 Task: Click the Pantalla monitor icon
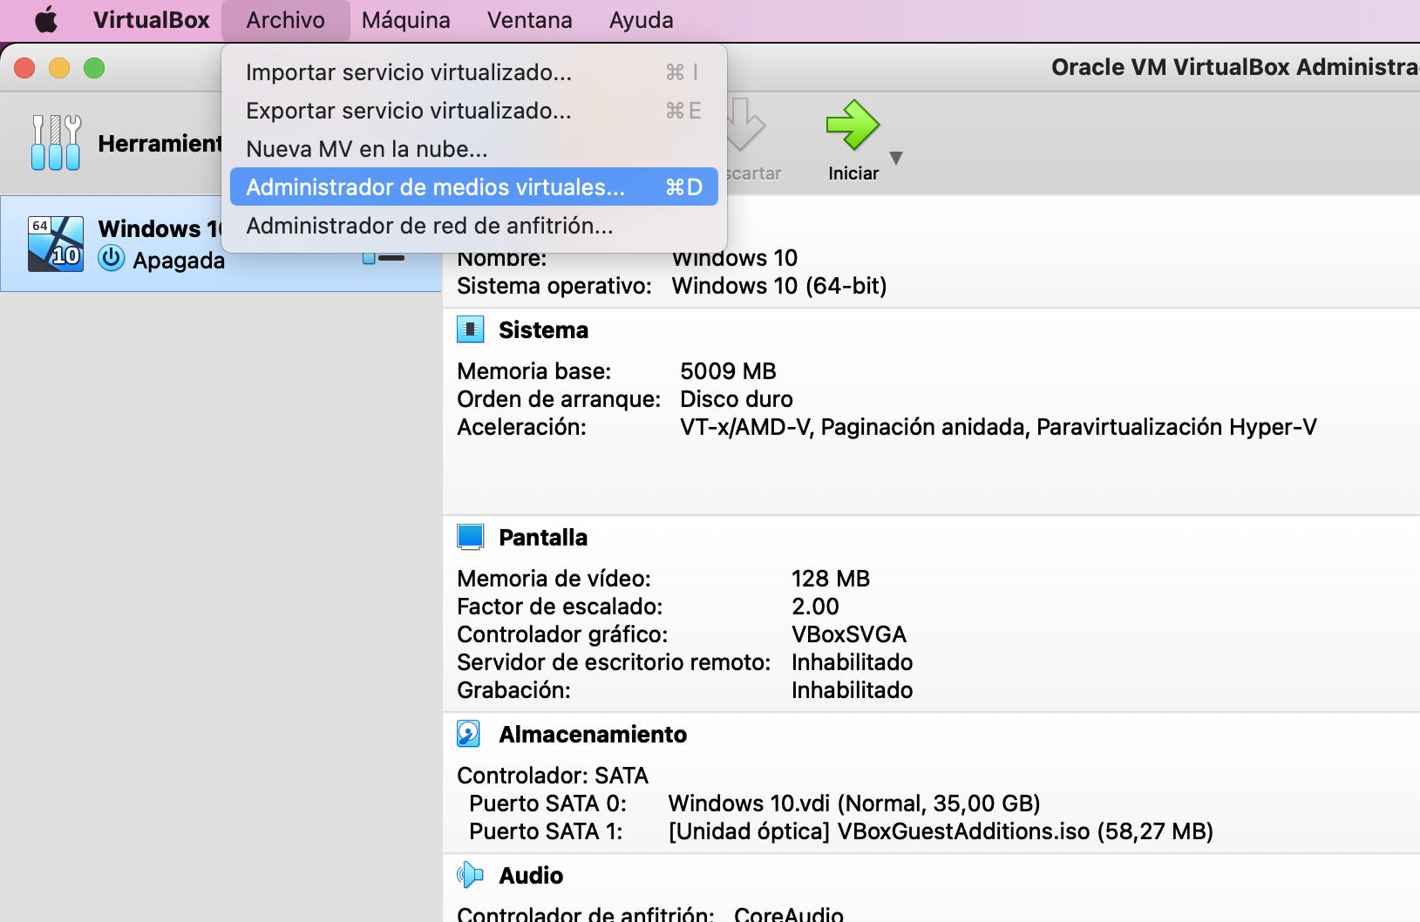pyautogui.click(x=470, y=537)
